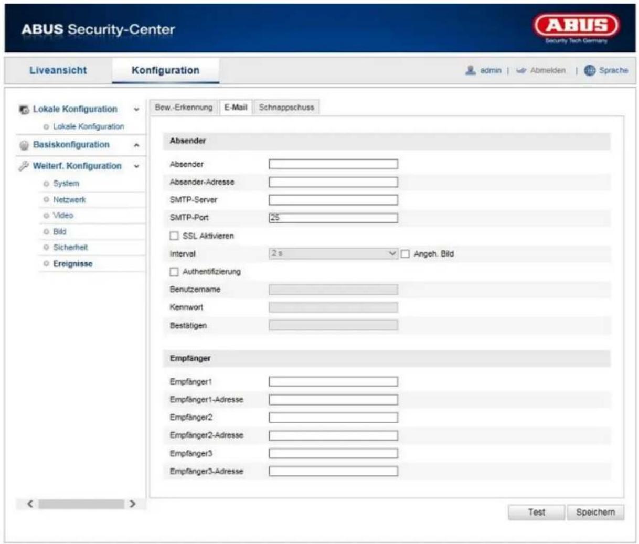The width and height of the screenshot is (639, 544).
Task: Click the sidebar horizontal scrollbar track
Action: point(81,504)
